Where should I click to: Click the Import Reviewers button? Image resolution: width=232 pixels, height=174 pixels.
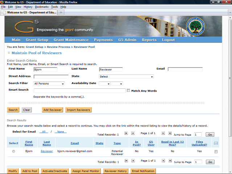pyautogui.click(x=78, y=110)
